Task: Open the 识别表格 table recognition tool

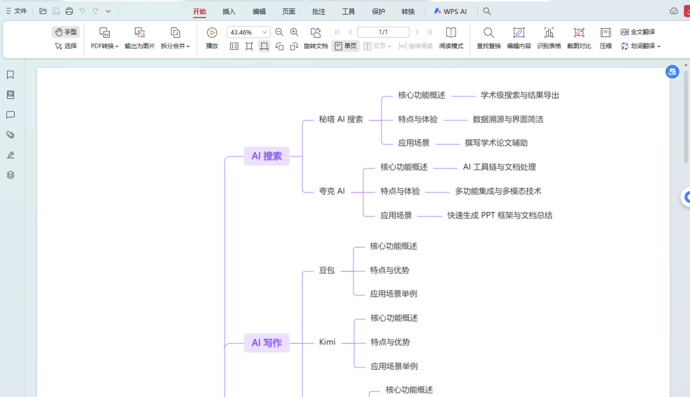Action: [548, 38]
